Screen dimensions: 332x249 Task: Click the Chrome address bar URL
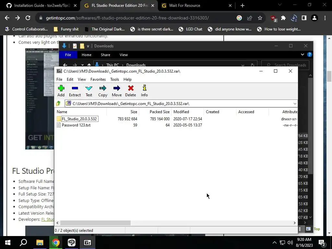tap(127, 18)
